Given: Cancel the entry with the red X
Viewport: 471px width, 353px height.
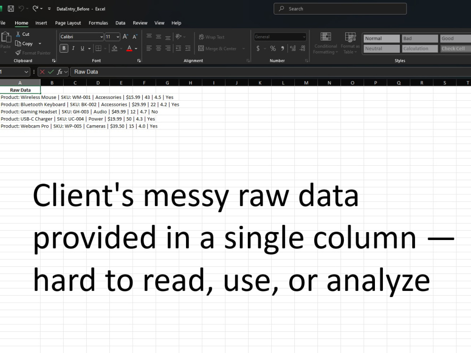Looking at the screenshot, I should coord(42,72).
